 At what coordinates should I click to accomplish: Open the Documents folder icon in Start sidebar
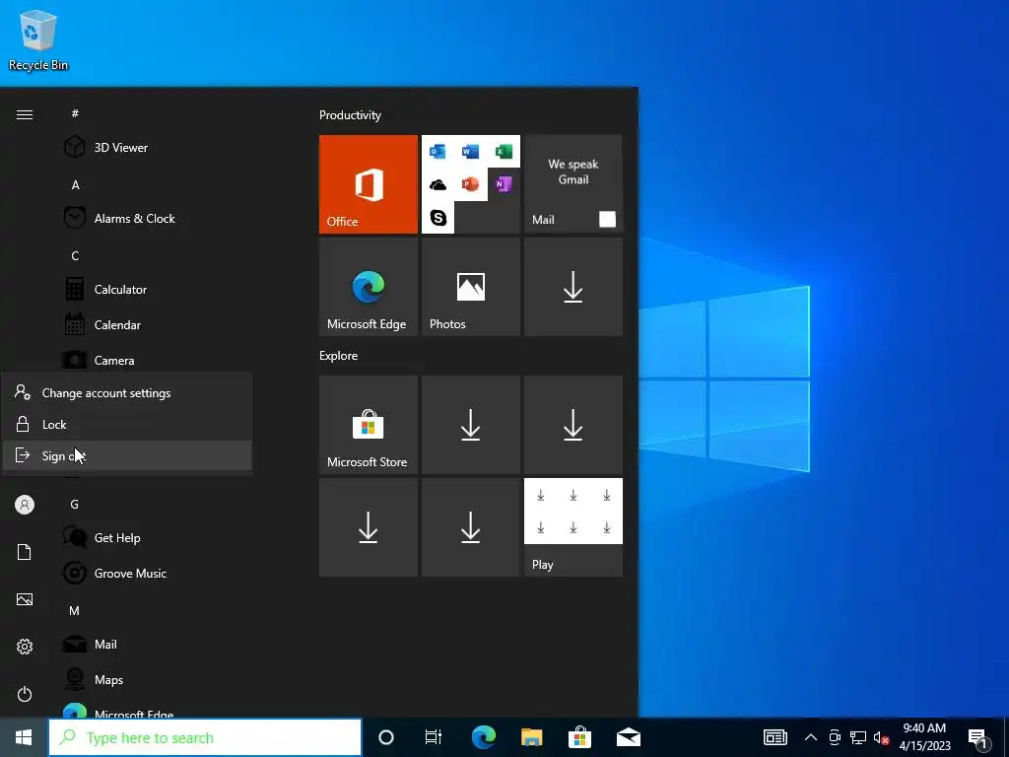pos(25,552)
